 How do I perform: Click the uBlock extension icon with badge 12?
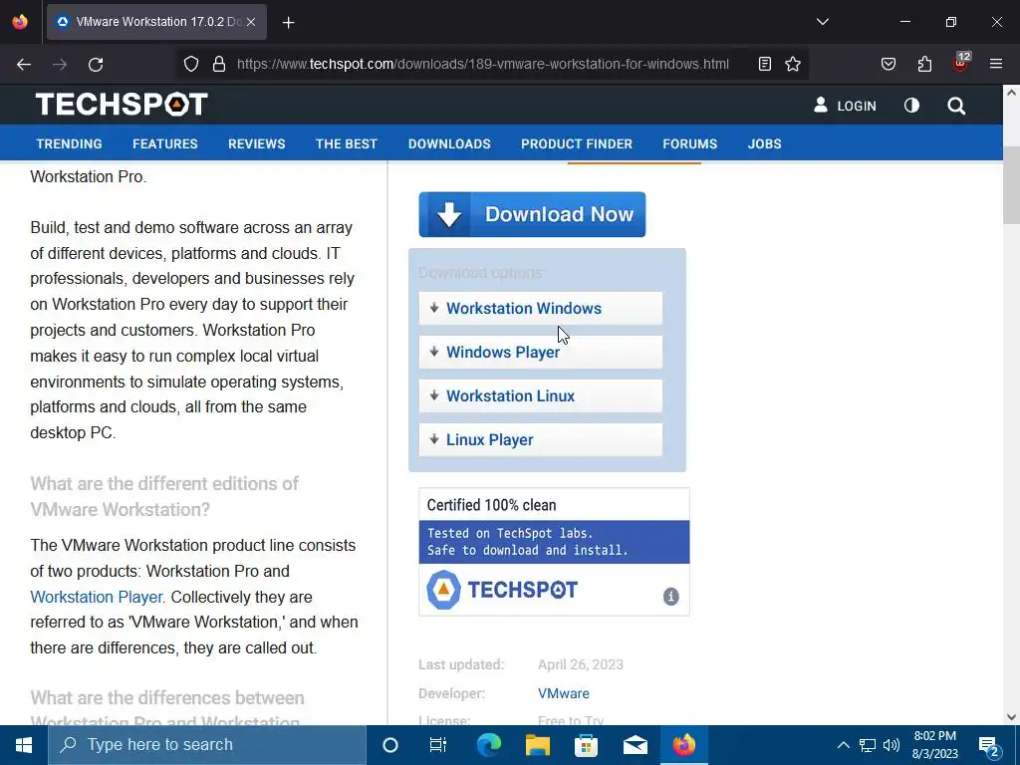pyautogui.click(x=961, y=63)
